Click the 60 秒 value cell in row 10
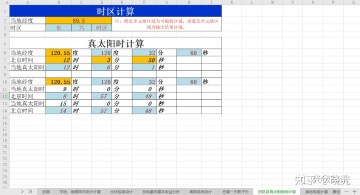The width and height of the screenshot is (360, 195). click(189, 82)
